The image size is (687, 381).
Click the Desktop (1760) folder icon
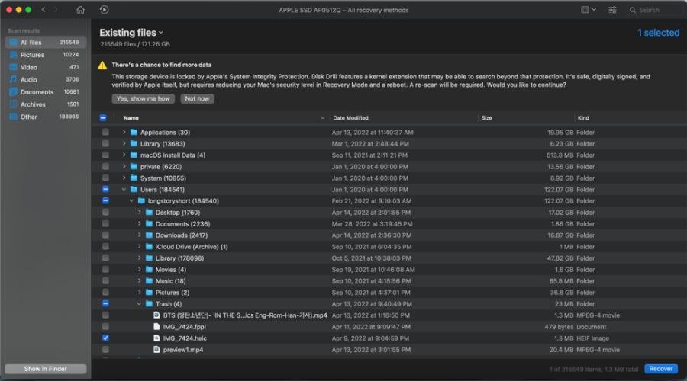pos(149,212)
